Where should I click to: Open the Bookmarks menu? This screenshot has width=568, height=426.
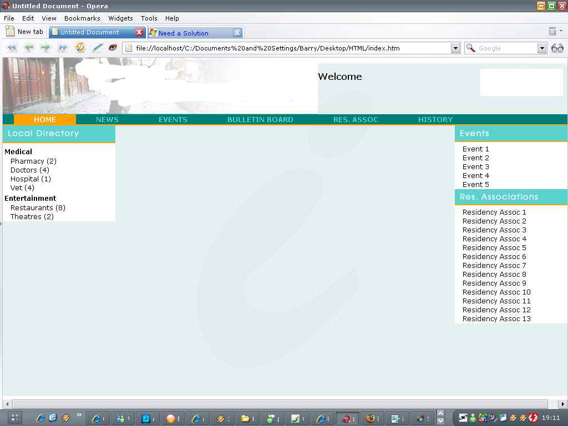pos(82,18)
